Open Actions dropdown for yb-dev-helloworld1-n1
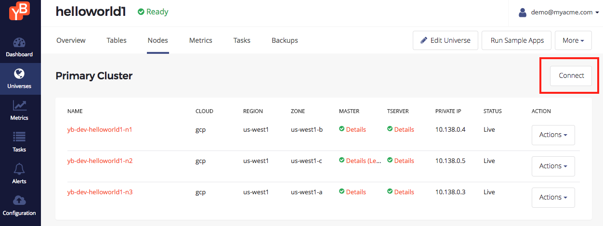 click(553, 135)
